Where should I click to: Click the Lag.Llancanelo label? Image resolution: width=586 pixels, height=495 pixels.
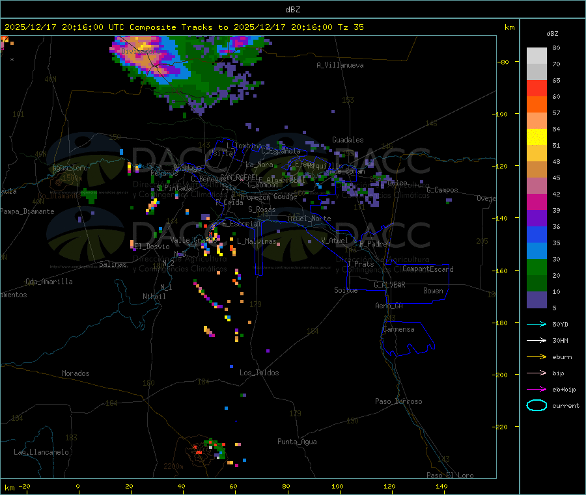(41, 452)
